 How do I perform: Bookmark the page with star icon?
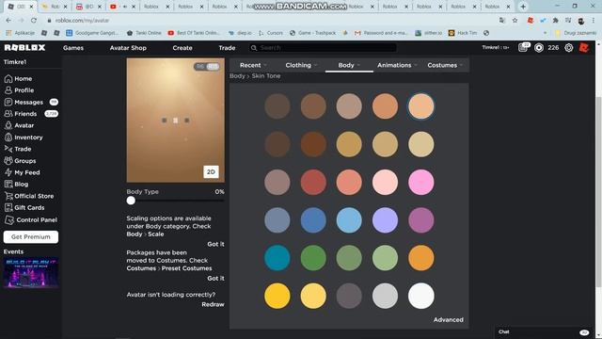click(x=515, y=21)
